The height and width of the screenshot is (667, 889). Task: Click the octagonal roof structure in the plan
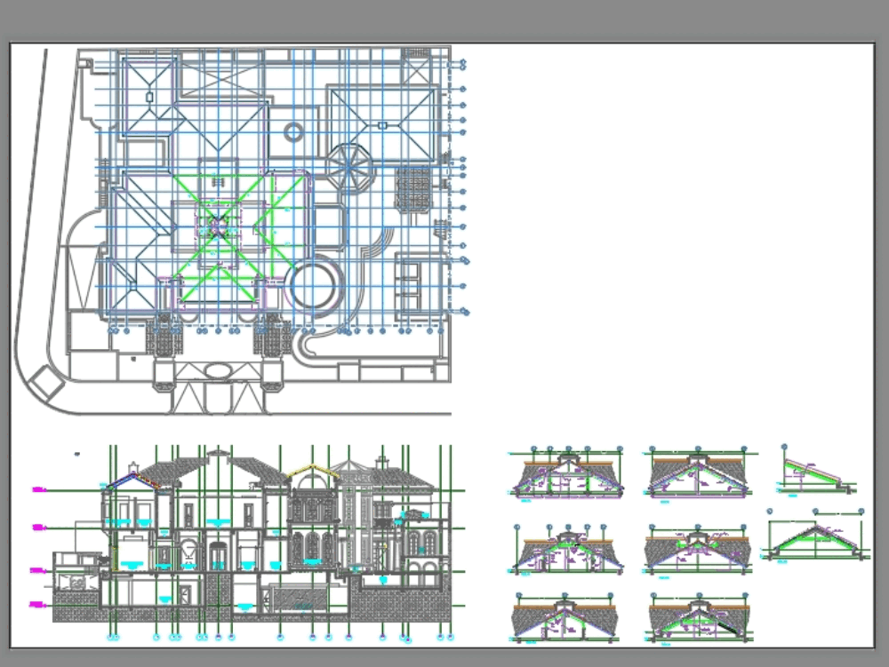[x=350, y=165]
